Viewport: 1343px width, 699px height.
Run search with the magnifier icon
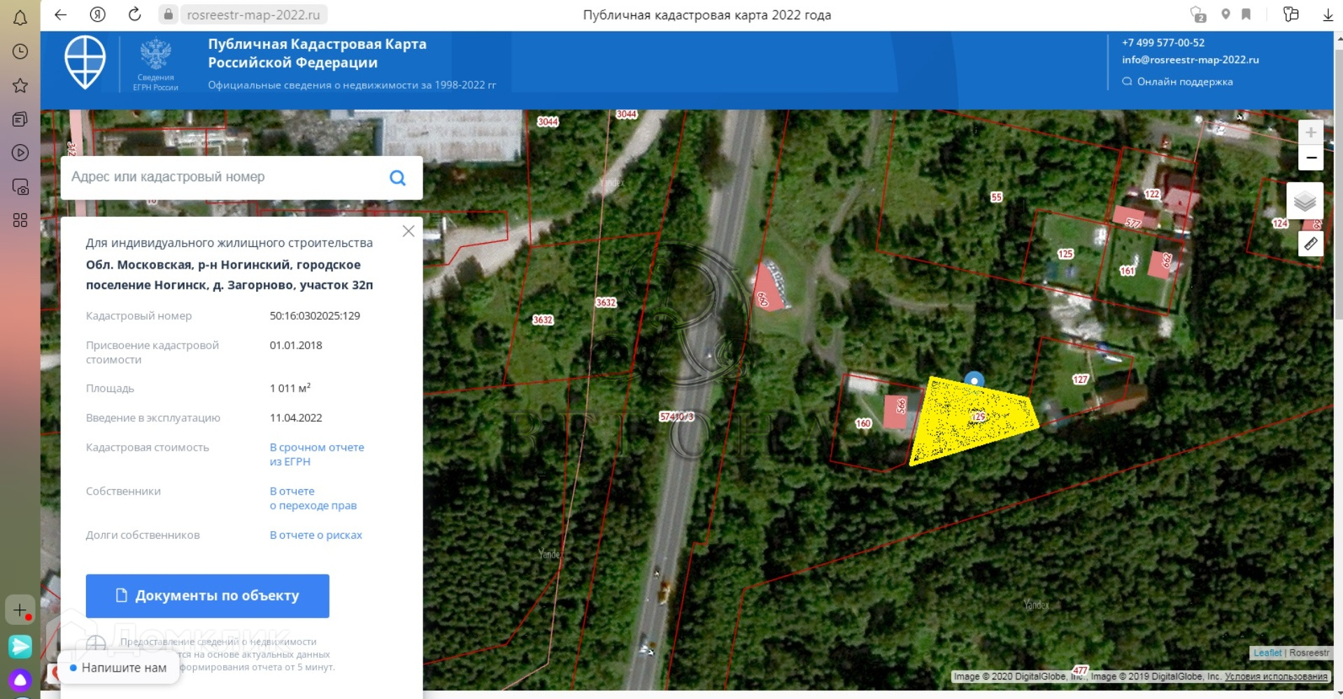(397, 178)
